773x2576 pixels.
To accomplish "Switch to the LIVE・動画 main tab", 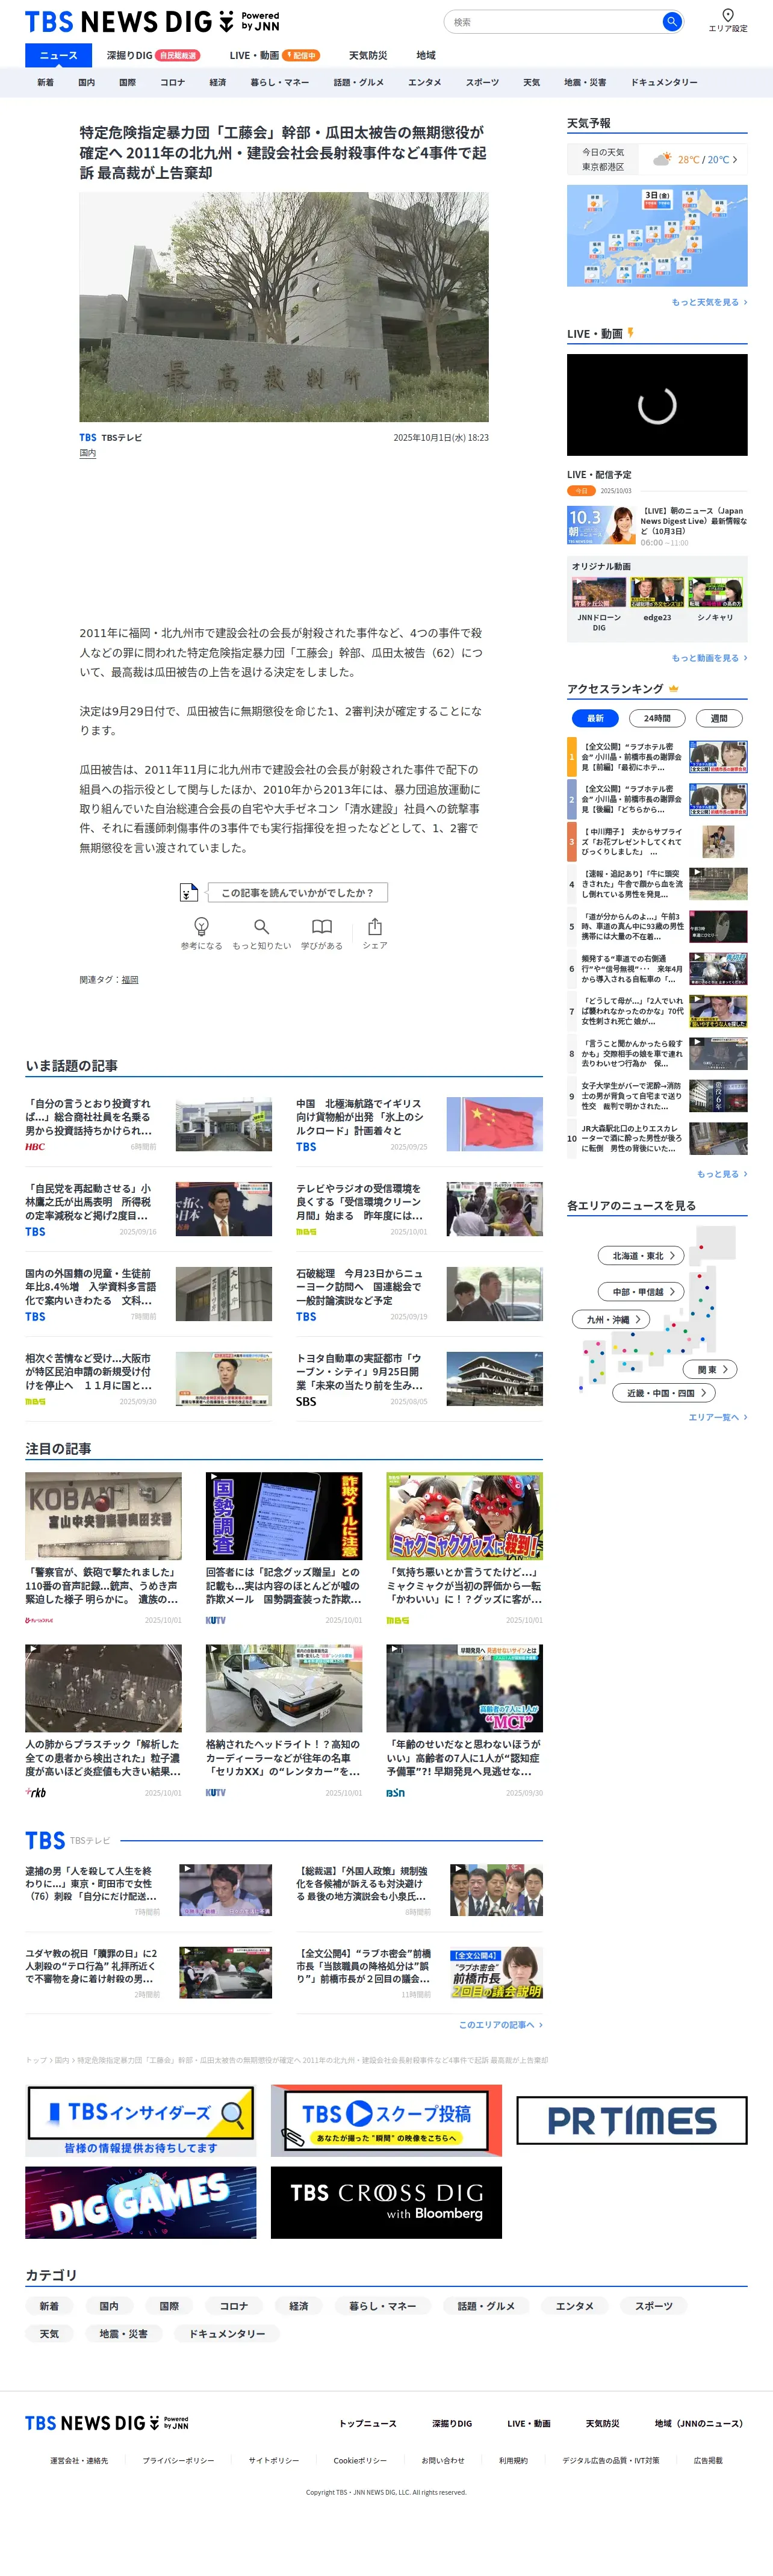I will (x=274, y=55).
